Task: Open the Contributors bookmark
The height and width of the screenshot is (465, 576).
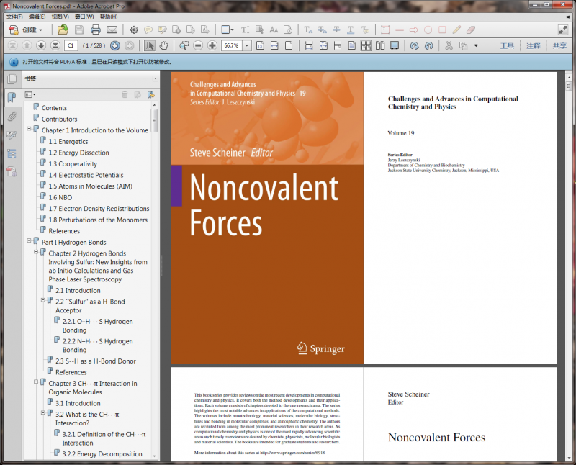Action: pos(60,119)
